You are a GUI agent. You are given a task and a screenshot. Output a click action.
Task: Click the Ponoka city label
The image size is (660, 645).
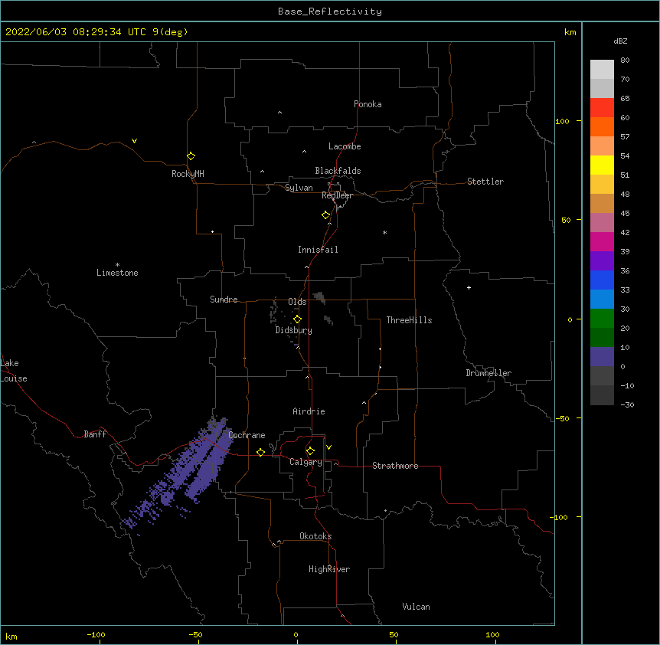tap(368, 104)
